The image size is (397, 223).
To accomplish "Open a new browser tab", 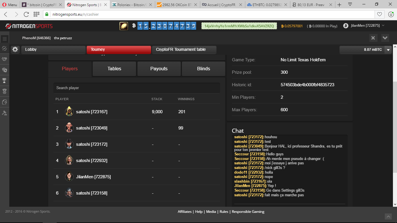I will point(339,5).
